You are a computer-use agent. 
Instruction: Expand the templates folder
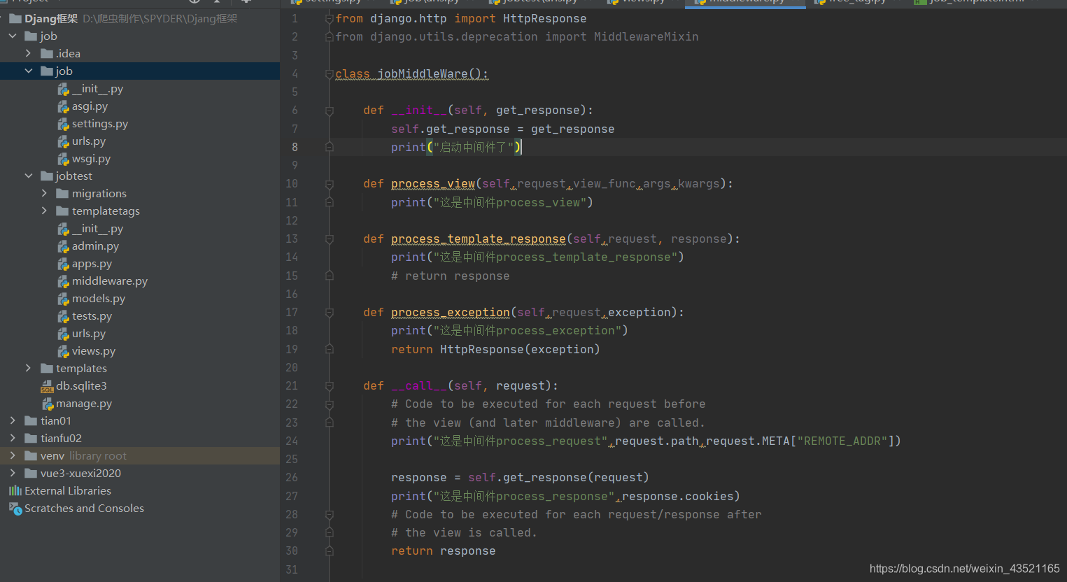[28, 368]
